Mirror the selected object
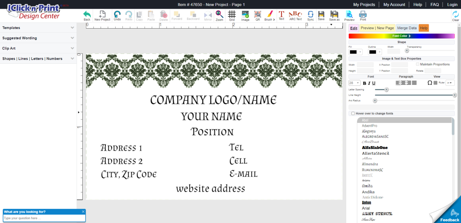This screenshot has height=223, width=461. [208, 15]
